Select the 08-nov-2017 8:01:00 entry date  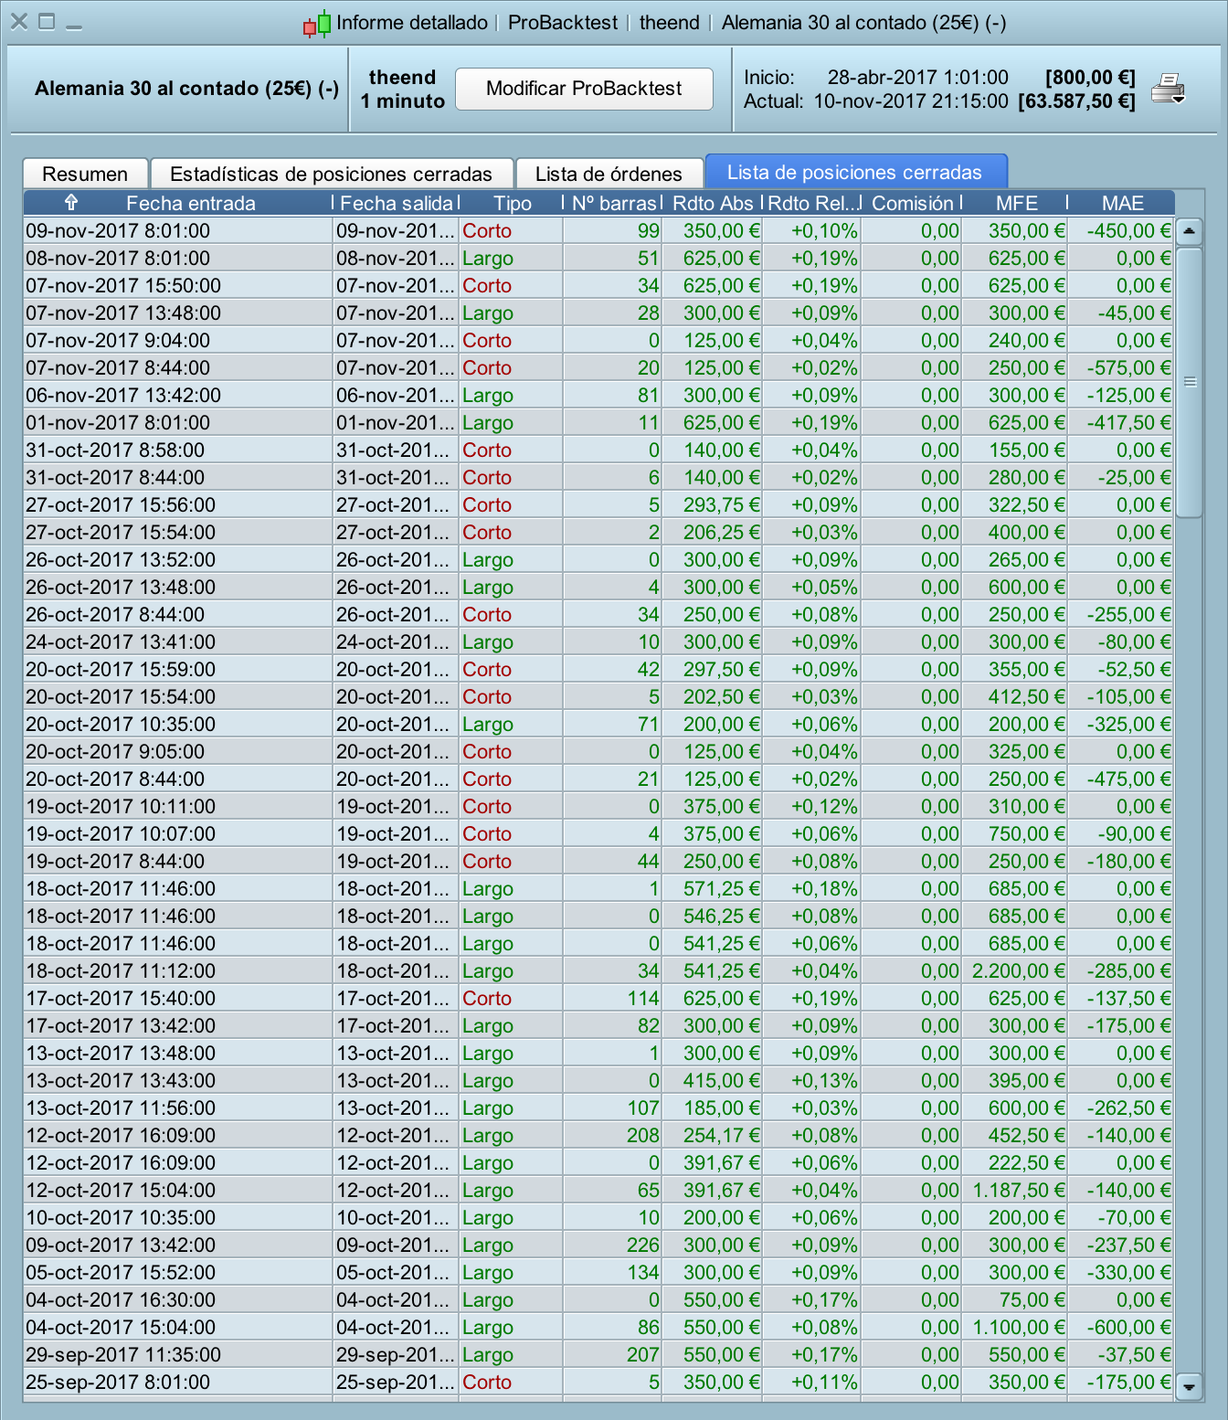click(118, 259)
